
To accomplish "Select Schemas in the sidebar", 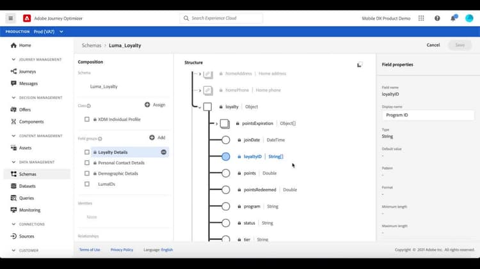I will point(28,174).
